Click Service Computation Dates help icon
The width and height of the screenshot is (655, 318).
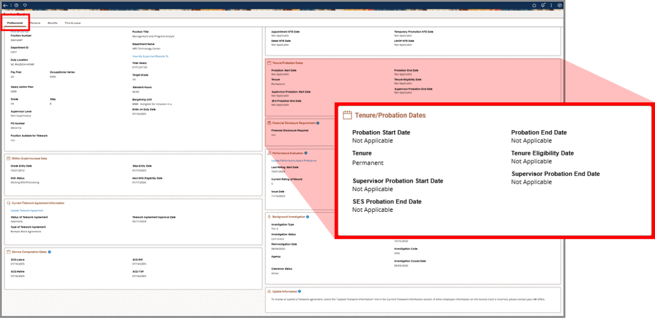point(49,252)
